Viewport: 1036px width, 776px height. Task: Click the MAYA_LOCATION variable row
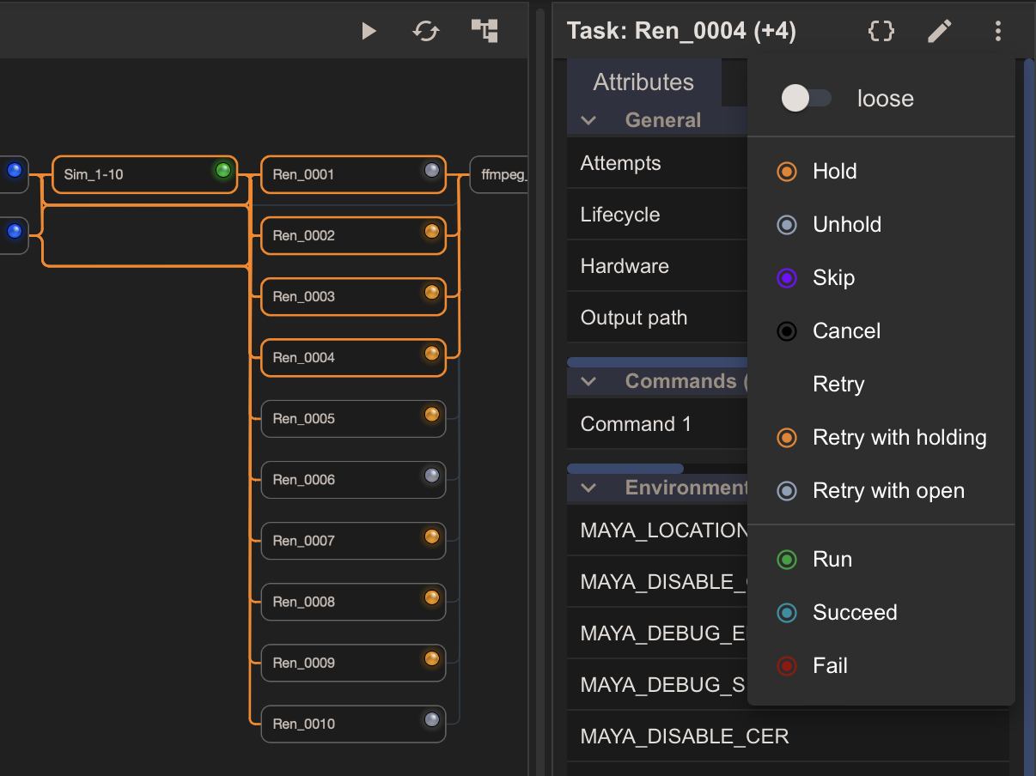coord(657,530)
